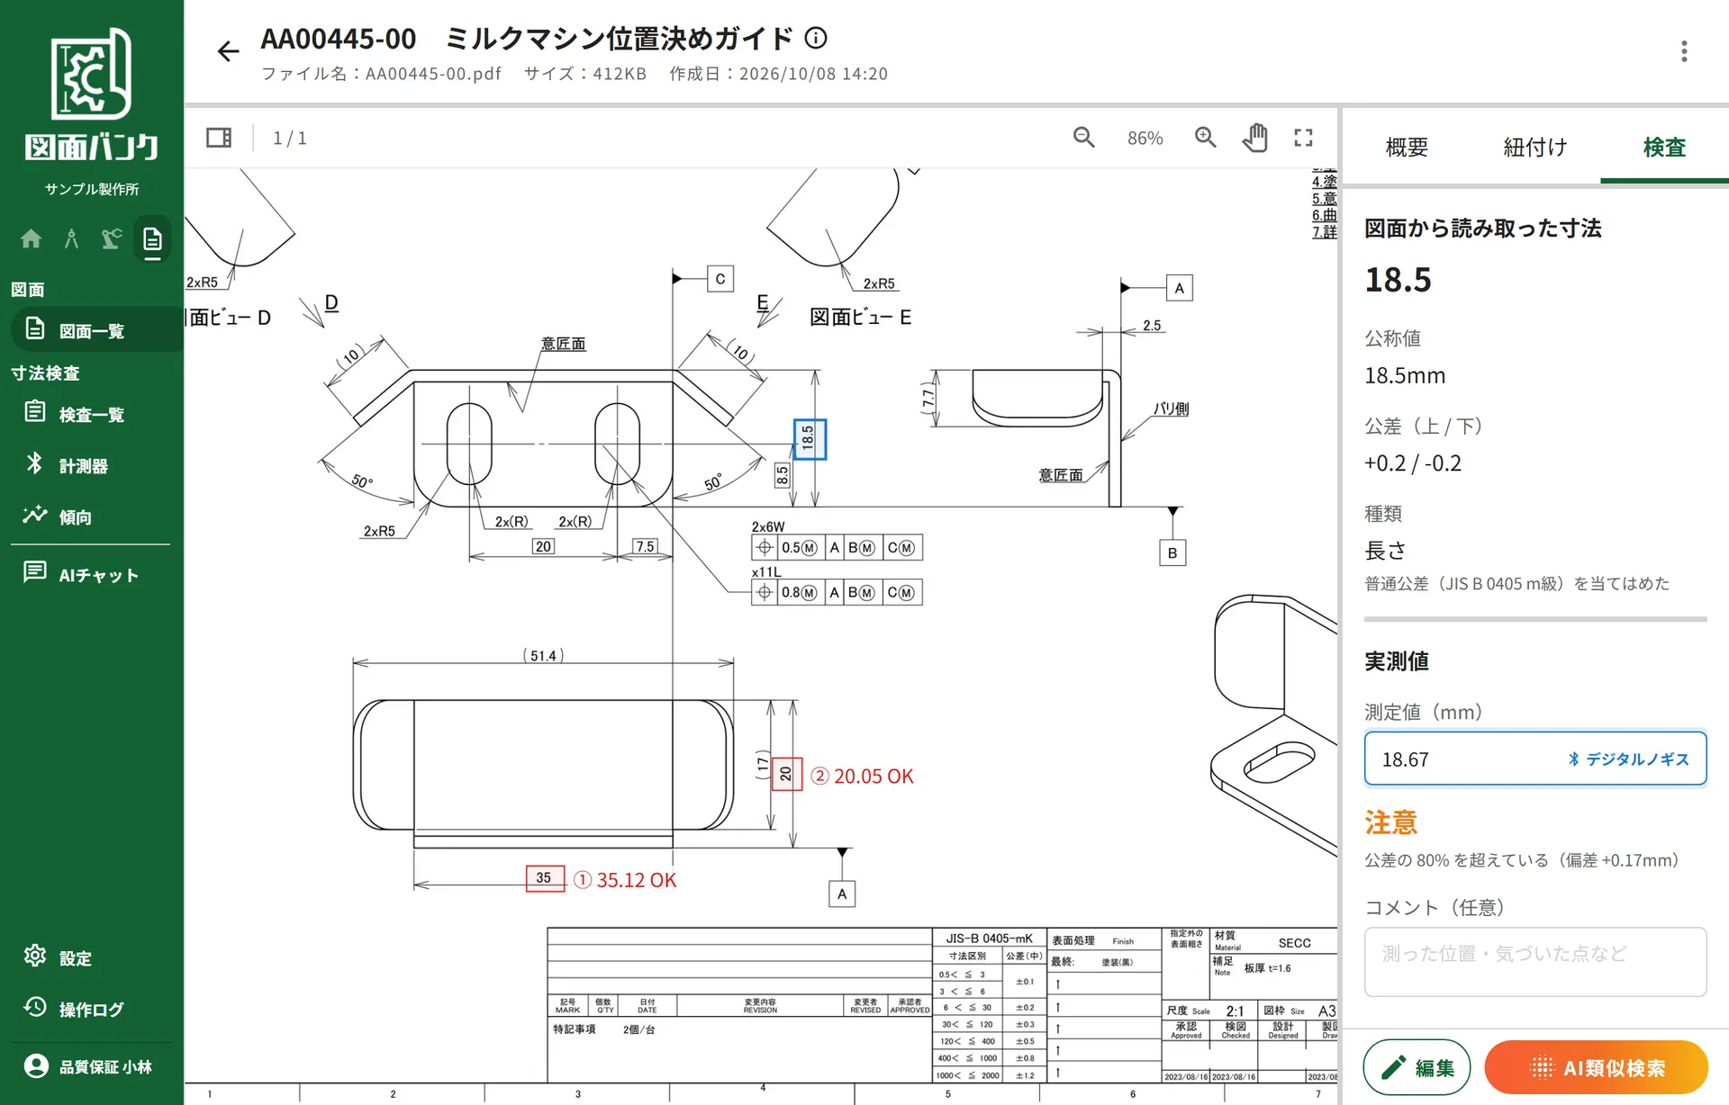Click the ② 20.05 OK result label

click(x=862, y=777)
